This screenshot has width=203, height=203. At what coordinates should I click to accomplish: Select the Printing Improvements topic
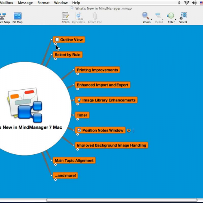97,70
